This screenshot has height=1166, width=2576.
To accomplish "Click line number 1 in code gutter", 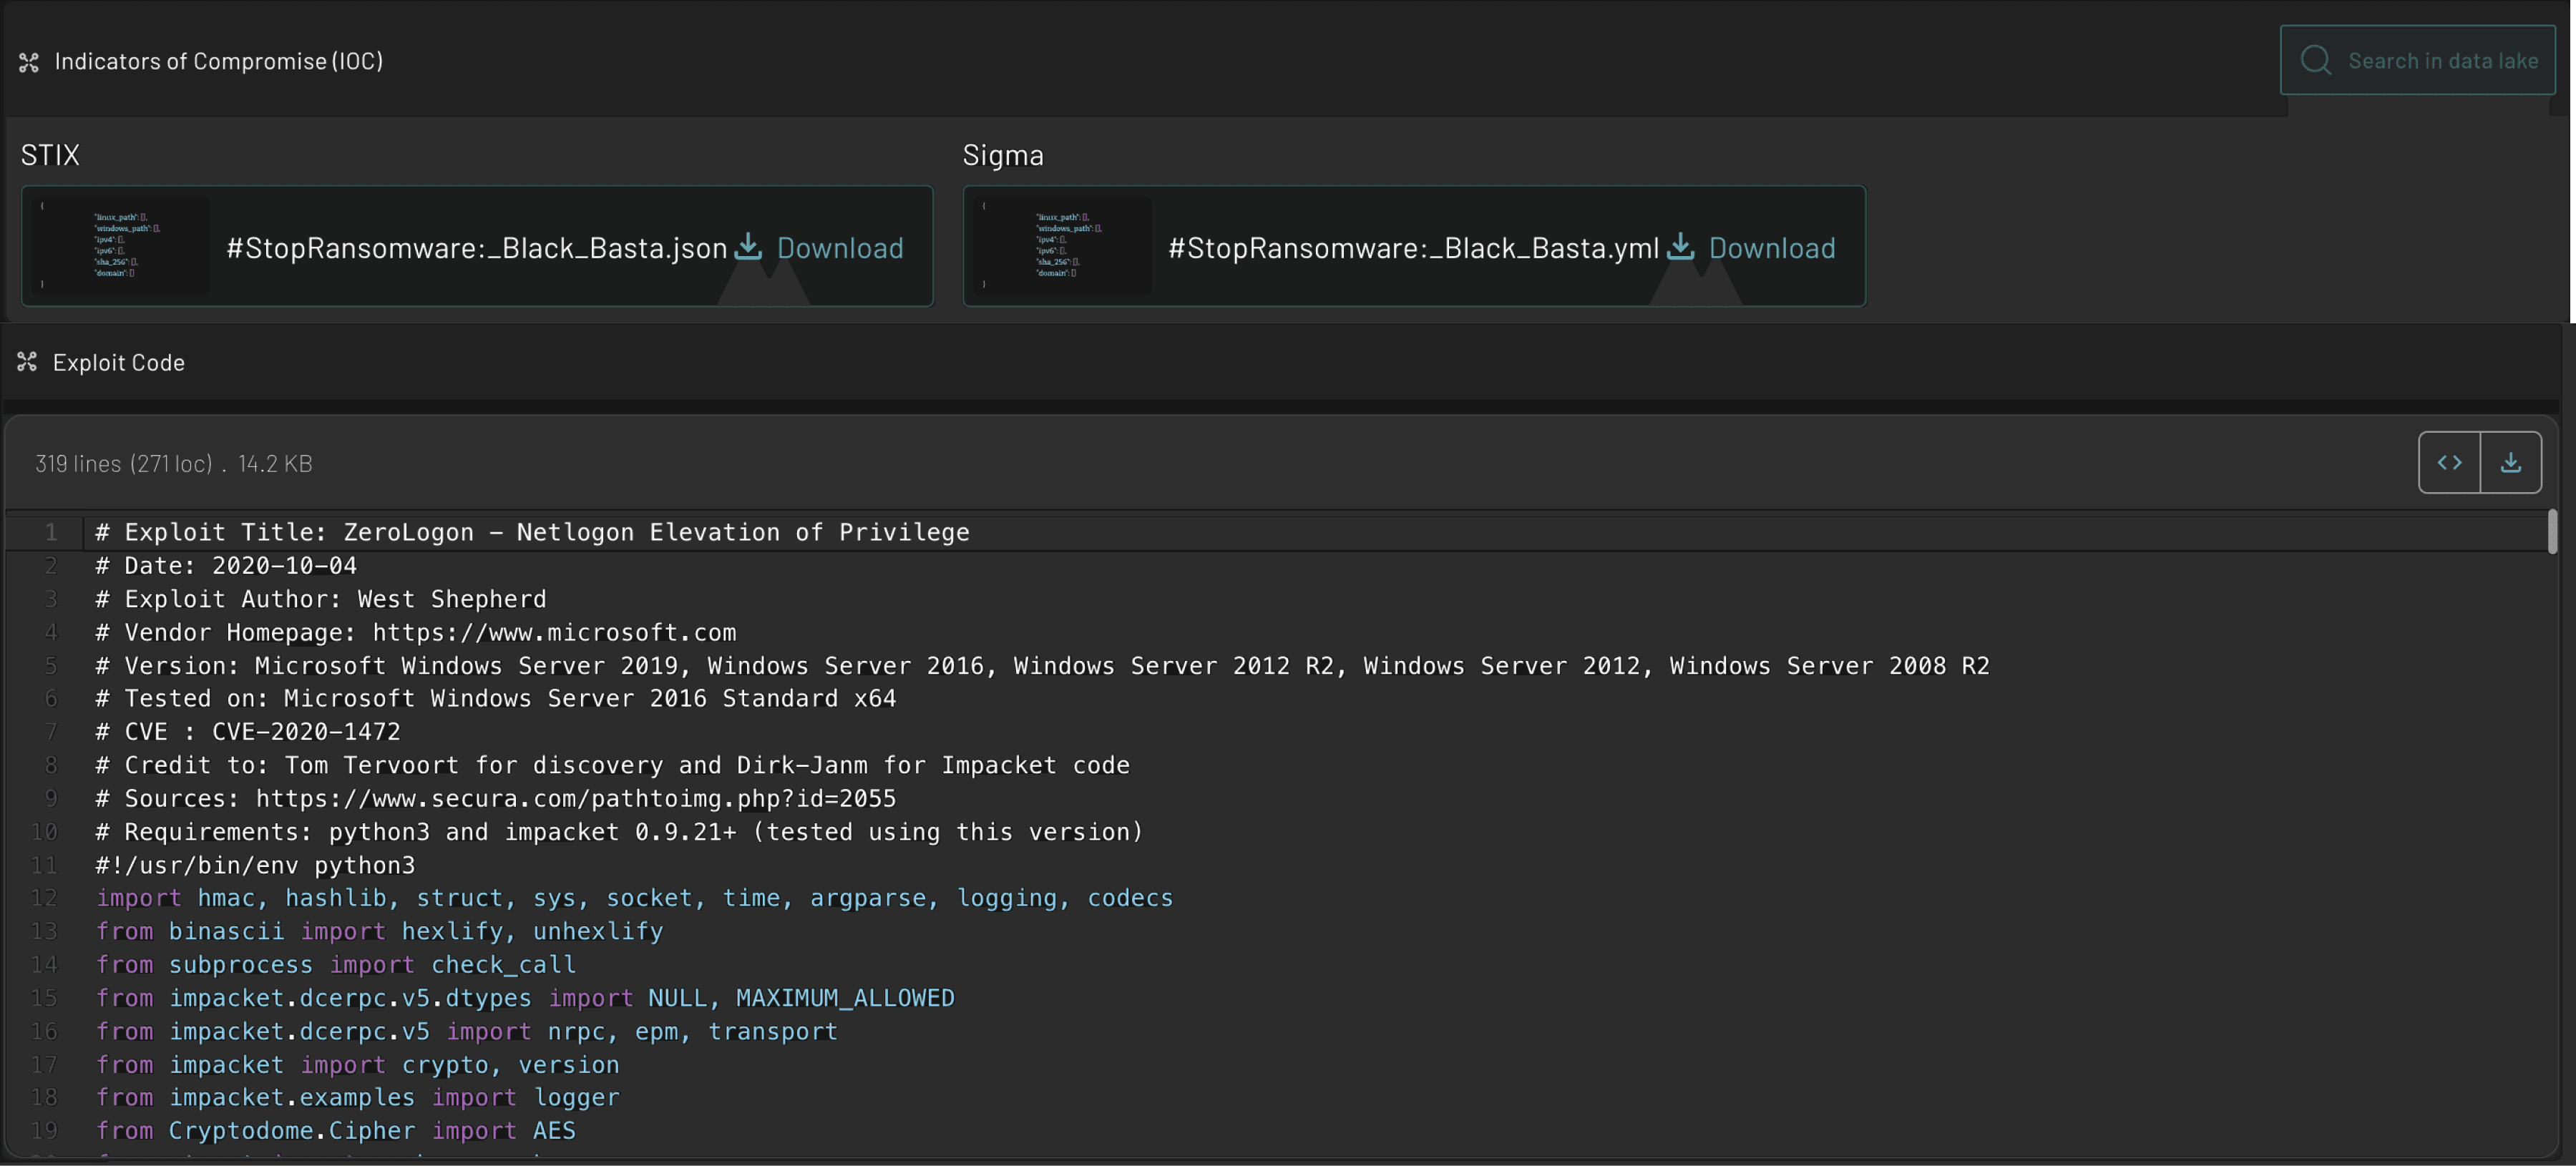I will pos(50,532).
